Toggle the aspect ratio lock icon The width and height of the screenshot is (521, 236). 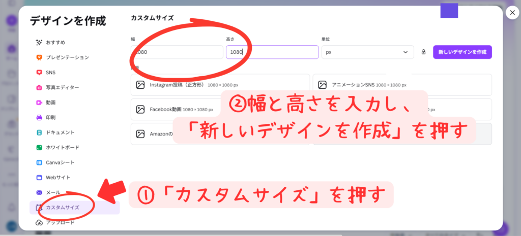point(423,52)
